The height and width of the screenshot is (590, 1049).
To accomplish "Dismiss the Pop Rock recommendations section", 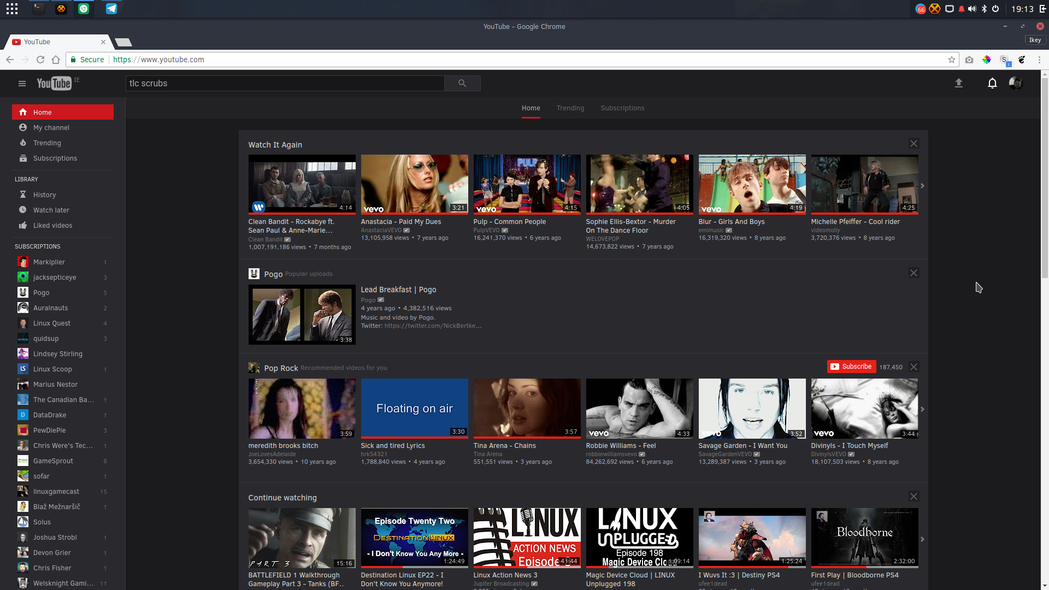I will (x=914, y=367).
